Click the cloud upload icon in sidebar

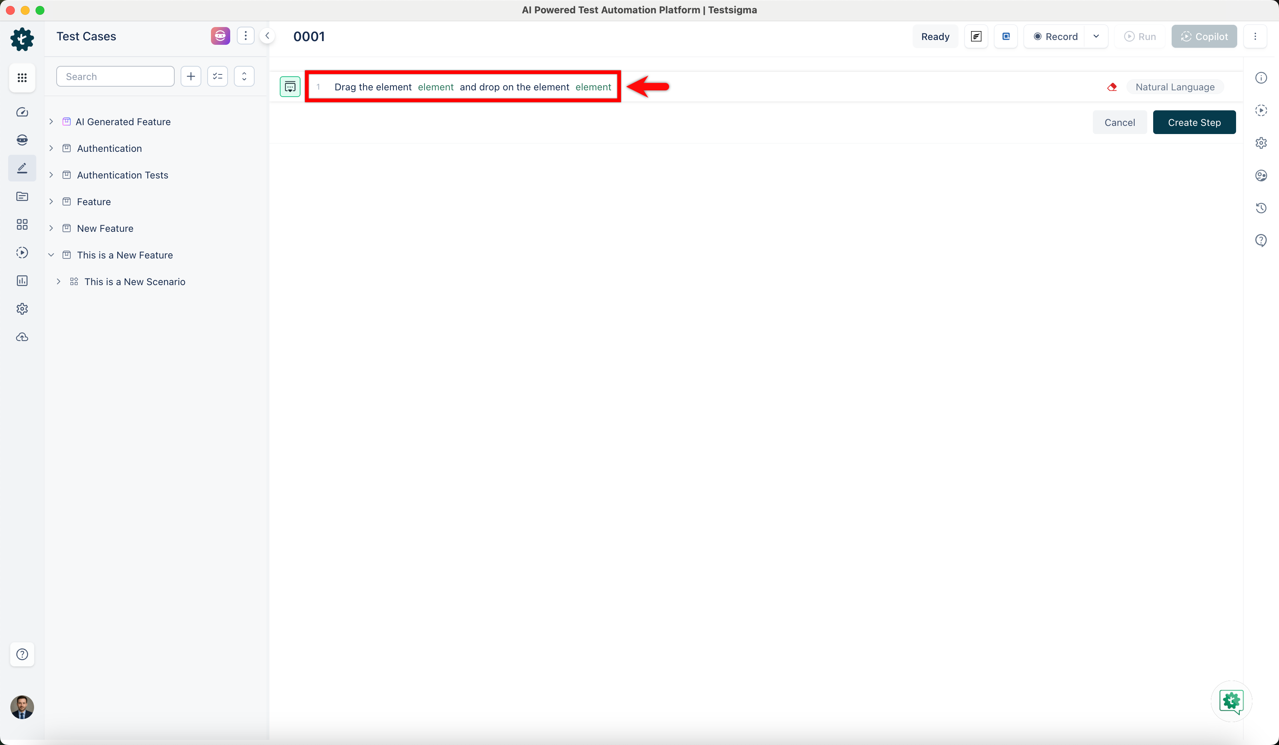point(22,337)
